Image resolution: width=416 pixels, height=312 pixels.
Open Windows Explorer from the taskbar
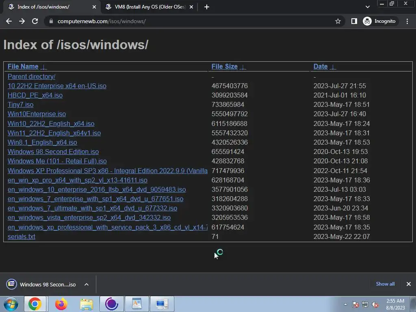(87, 304)
